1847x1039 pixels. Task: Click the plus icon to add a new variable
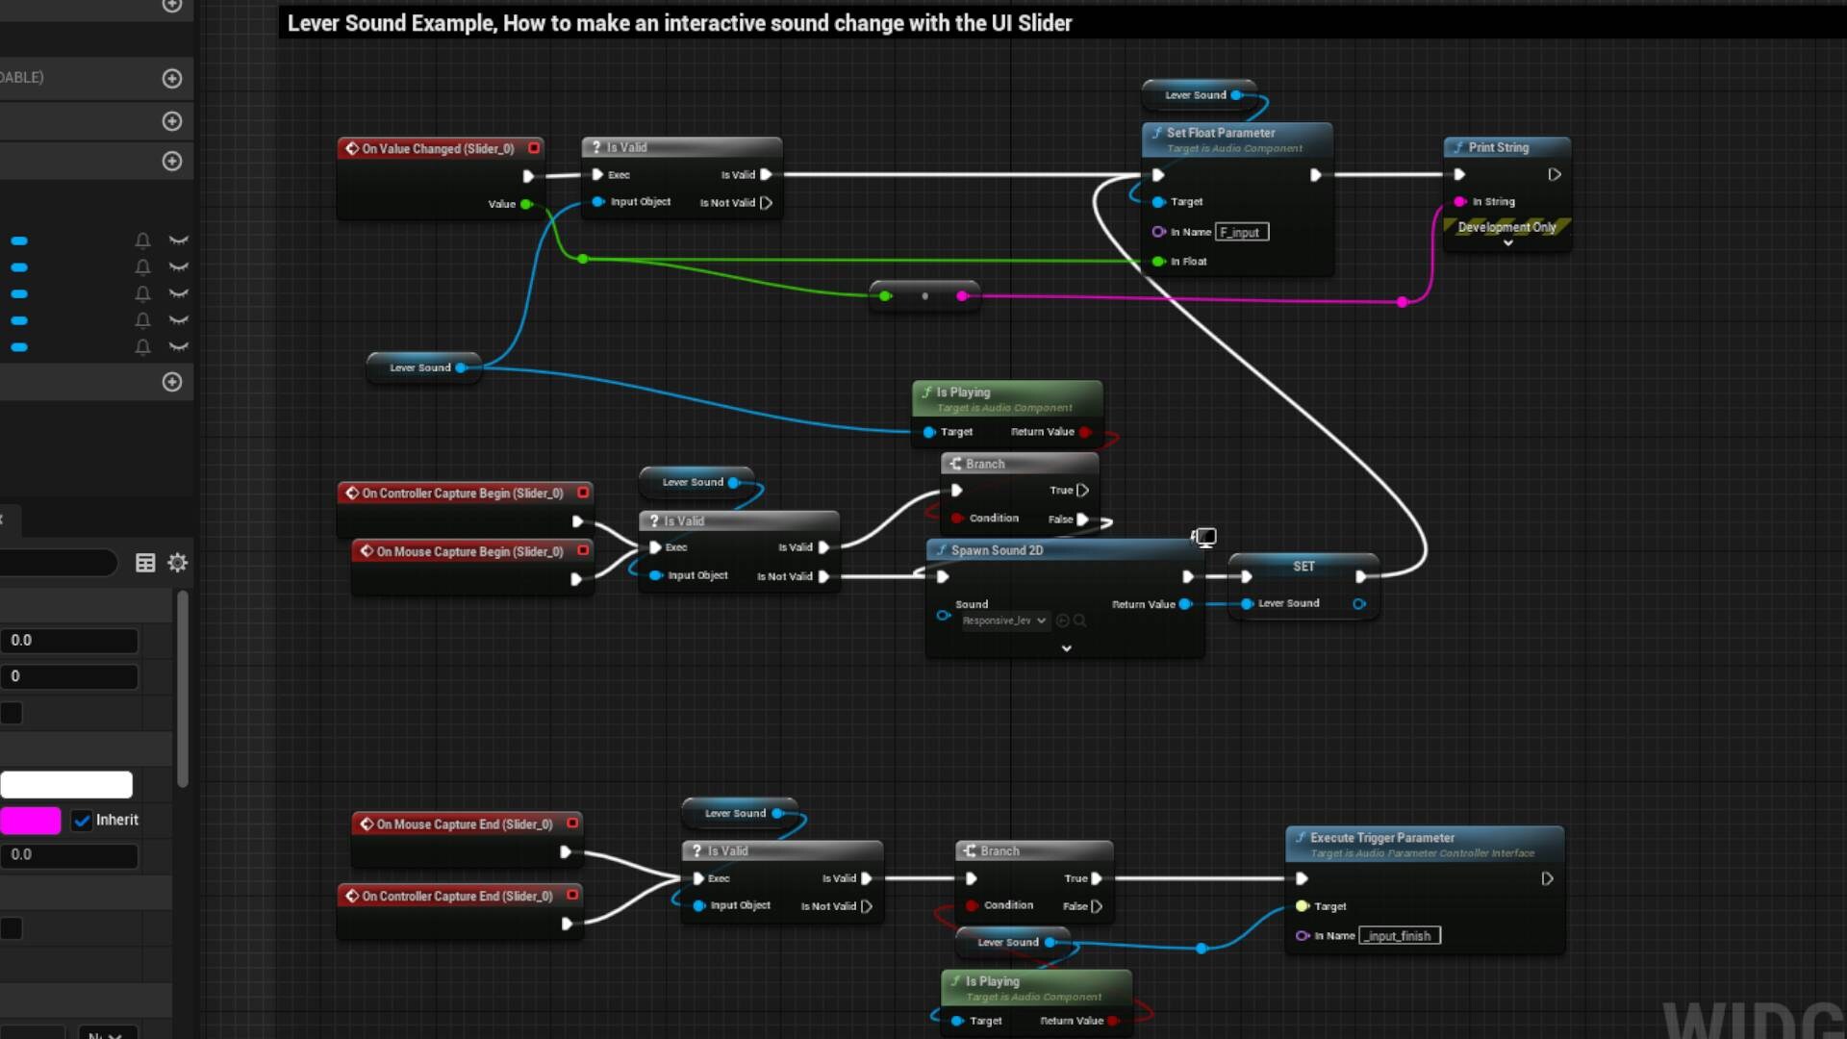(171, 161)
